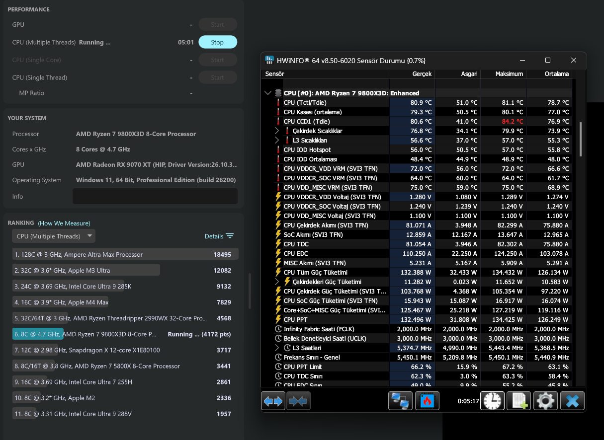Click the logging sheet icon with green plus
The height and width of the screenshot is (440, 604).
pos(518,401)
